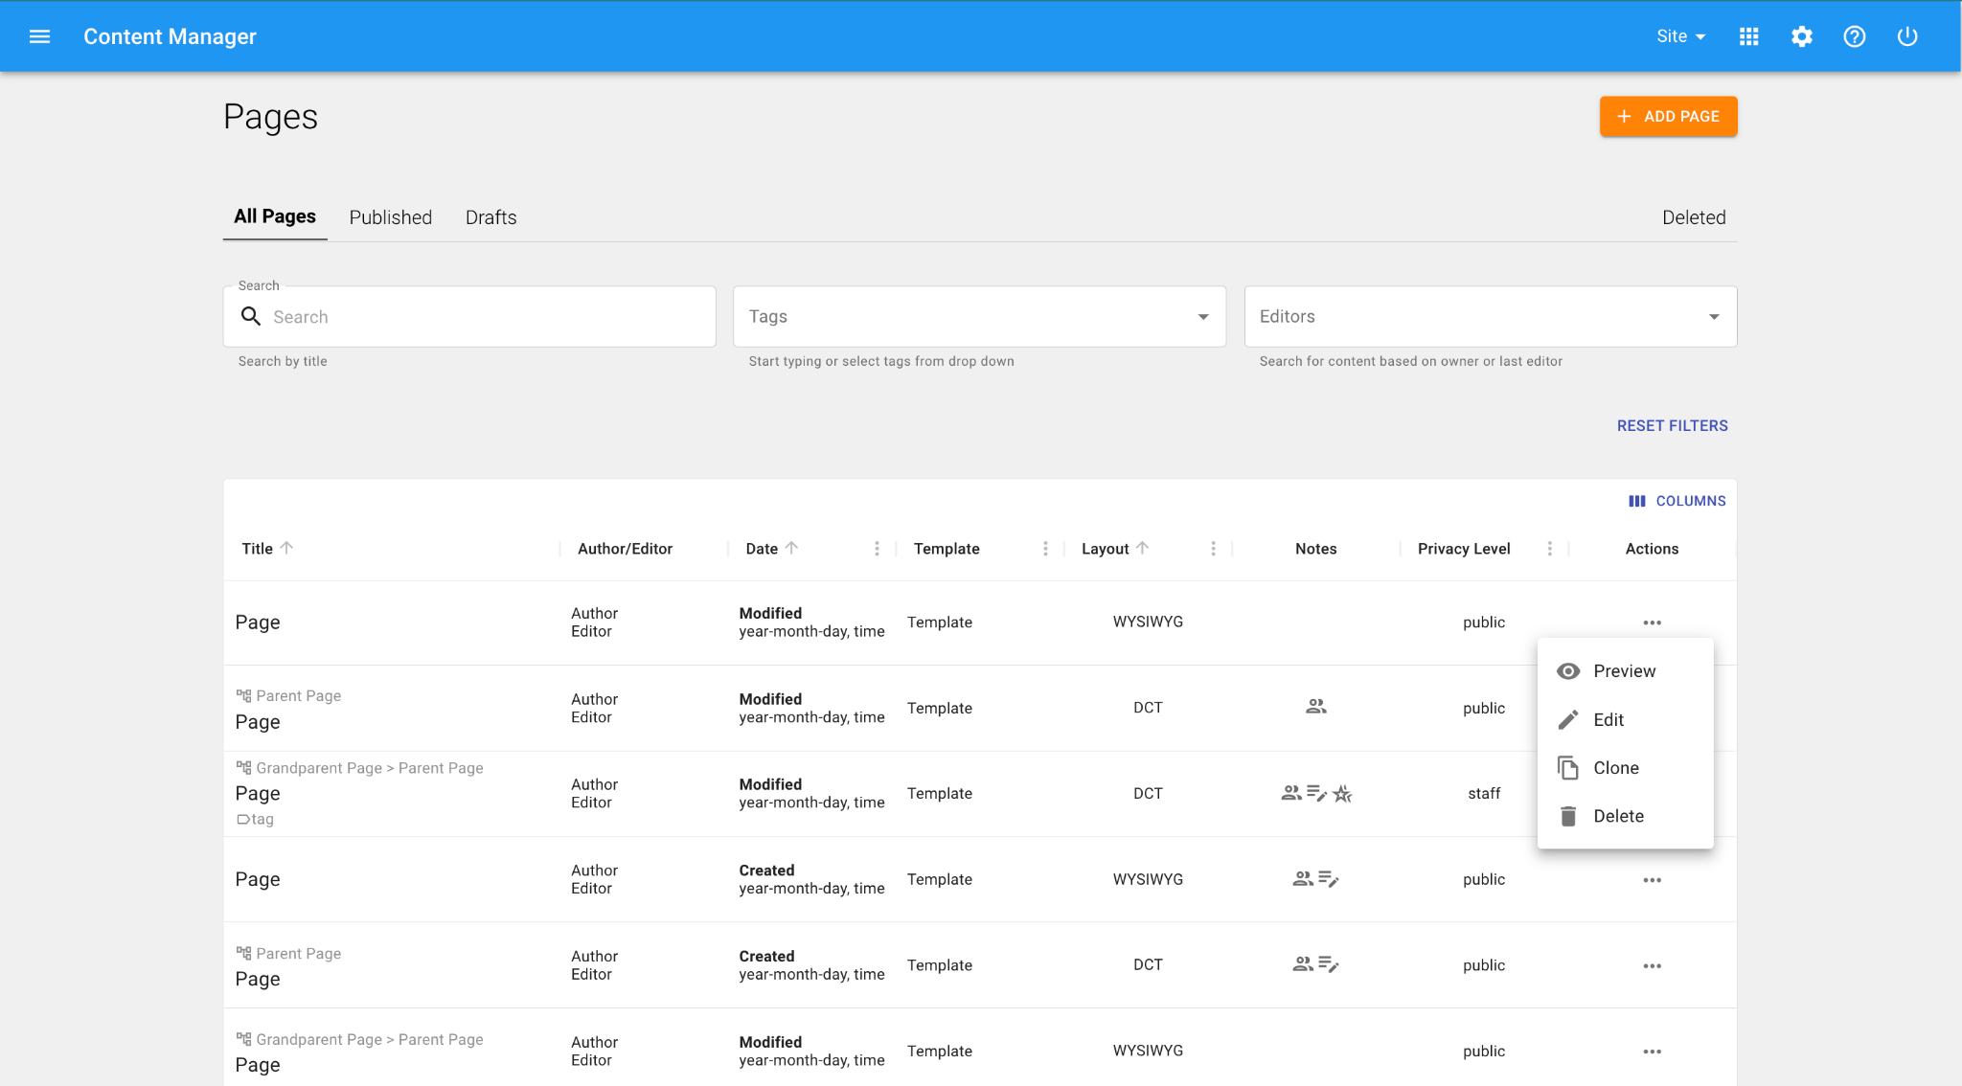The width and height of the screenshot is (1962, 1086).
Task: Expand the Tags dropdown
Action: [x=1202, y=317]
